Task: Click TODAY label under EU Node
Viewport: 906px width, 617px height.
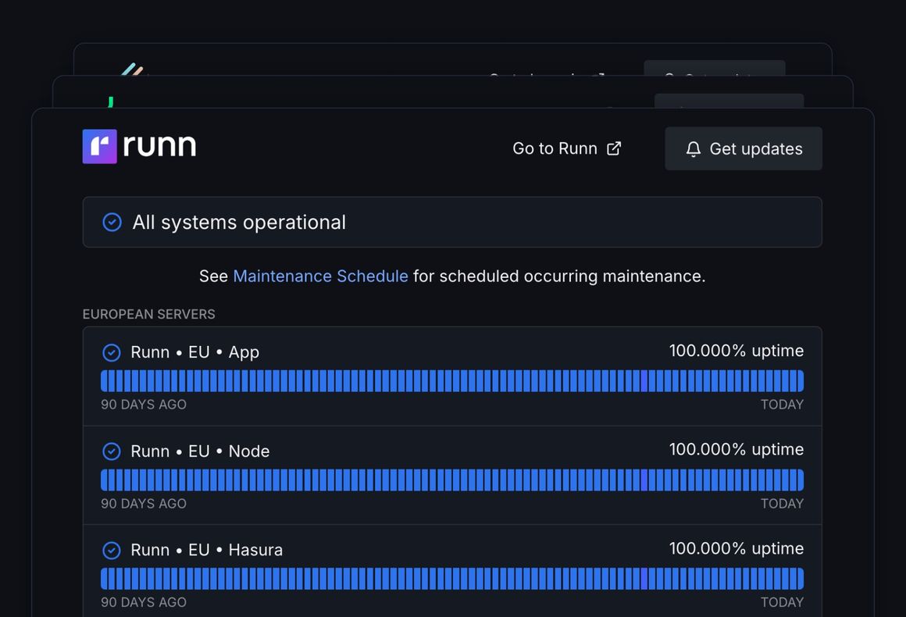Action: pos(782,504)
